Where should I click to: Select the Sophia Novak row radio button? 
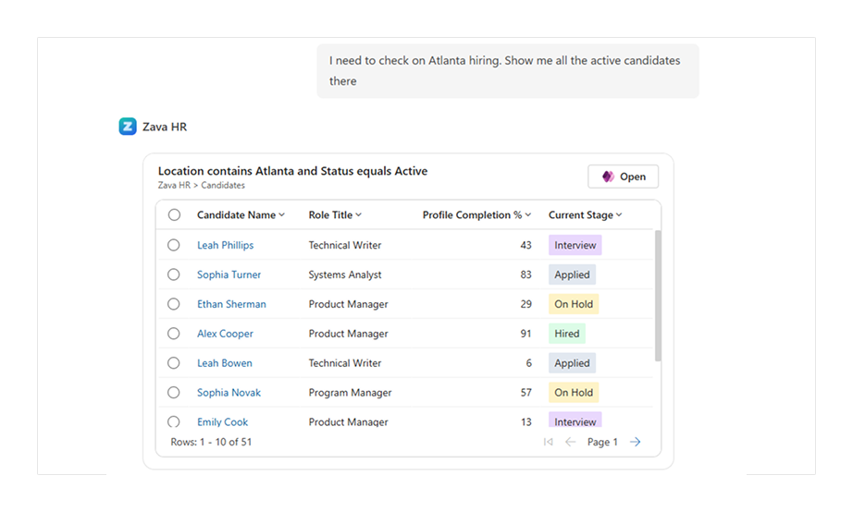[x=174, y=393]
